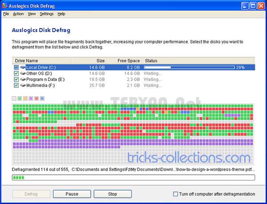Click the white legend color square

pos(14,98)
